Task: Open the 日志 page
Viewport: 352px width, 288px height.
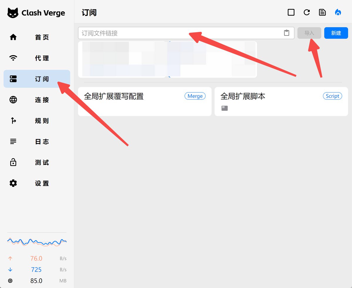Action: coord(37,142)
